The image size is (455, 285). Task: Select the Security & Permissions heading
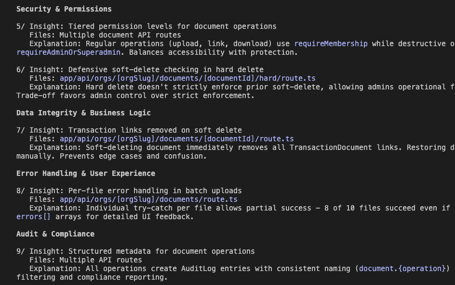click(x=64, y=9)
